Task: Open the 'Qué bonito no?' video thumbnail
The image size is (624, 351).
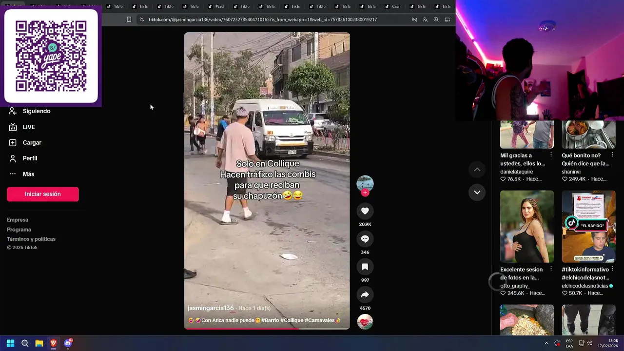Action: click(588, 135)
